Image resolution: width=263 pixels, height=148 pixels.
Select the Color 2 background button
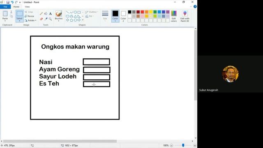[x=123, y=16]
